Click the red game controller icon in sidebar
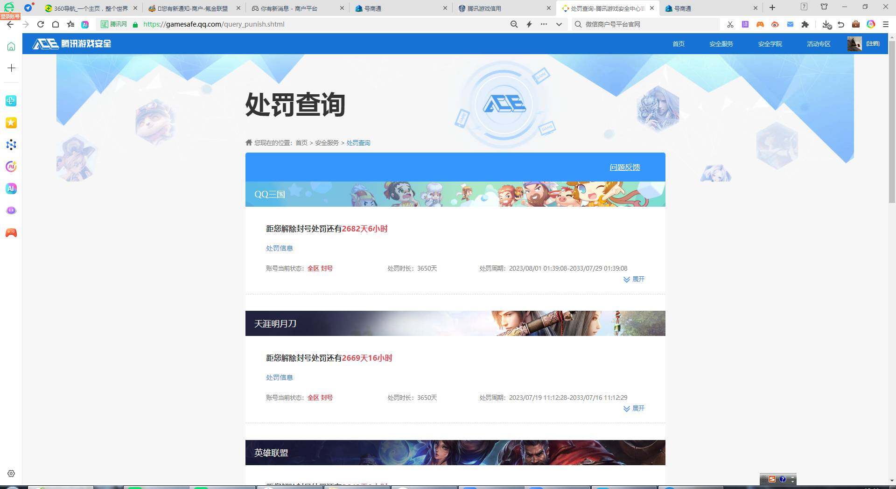Screen dimensions: 896x489 pyautogui.click(x=11, y=232)
